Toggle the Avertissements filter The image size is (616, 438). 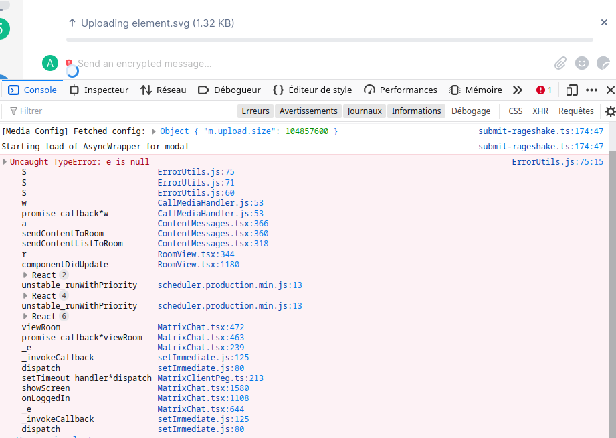click(308, 111)
